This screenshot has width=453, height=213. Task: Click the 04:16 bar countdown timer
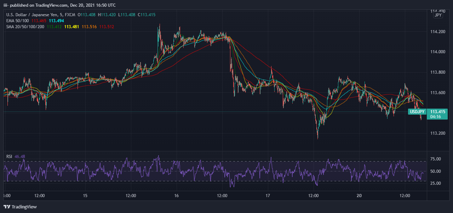[x=435, y=116]
